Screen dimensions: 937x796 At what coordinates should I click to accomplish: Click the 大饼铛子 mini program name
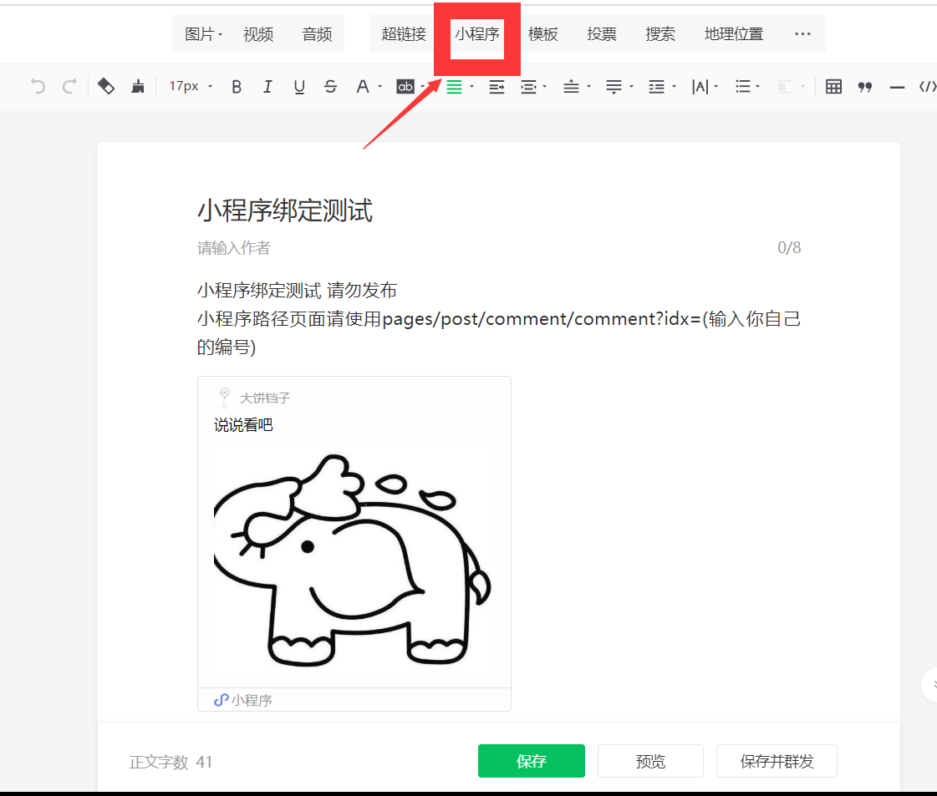265,398
